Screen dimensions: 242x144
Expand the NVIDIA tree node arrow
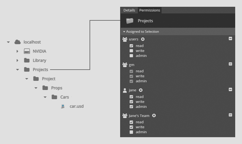17,51
